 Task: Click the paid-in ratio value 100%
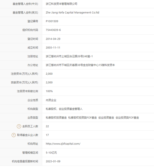click(x=49, y=91)
